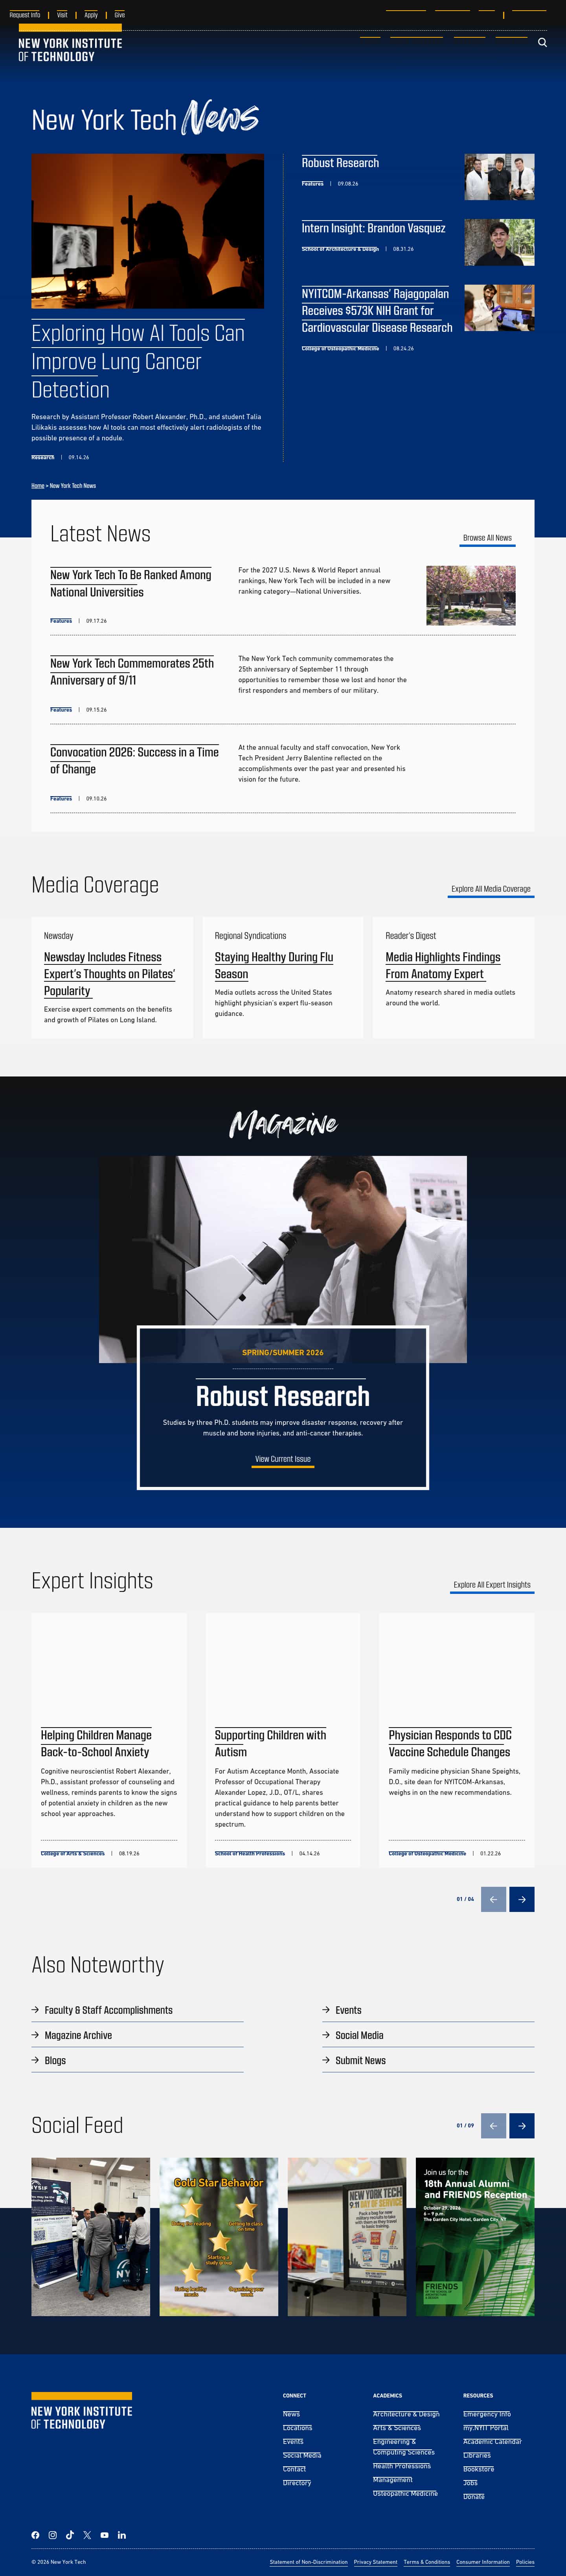
Task: Click footer Emergency Info link
Action: point(487,2414)
